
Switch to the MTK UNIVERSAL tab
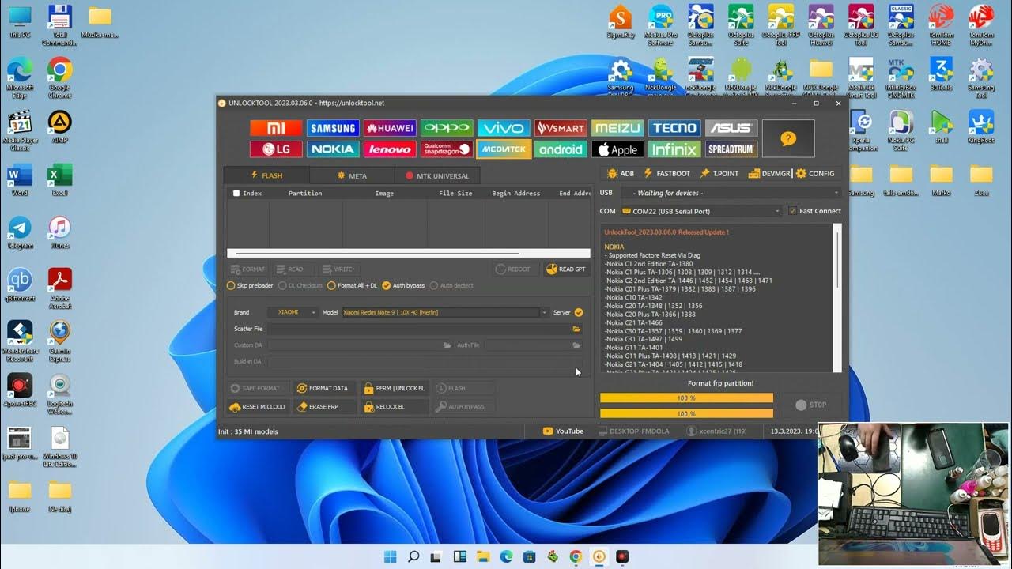(437, 175)
